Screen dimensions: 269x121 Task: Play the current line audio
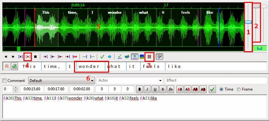click(28, 57)
